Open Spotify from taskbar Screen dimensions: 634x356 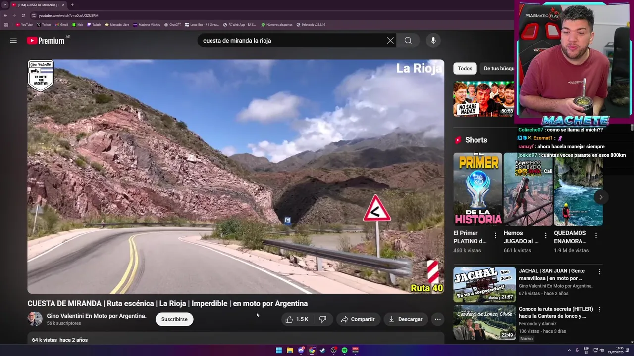tap(344, 350)
